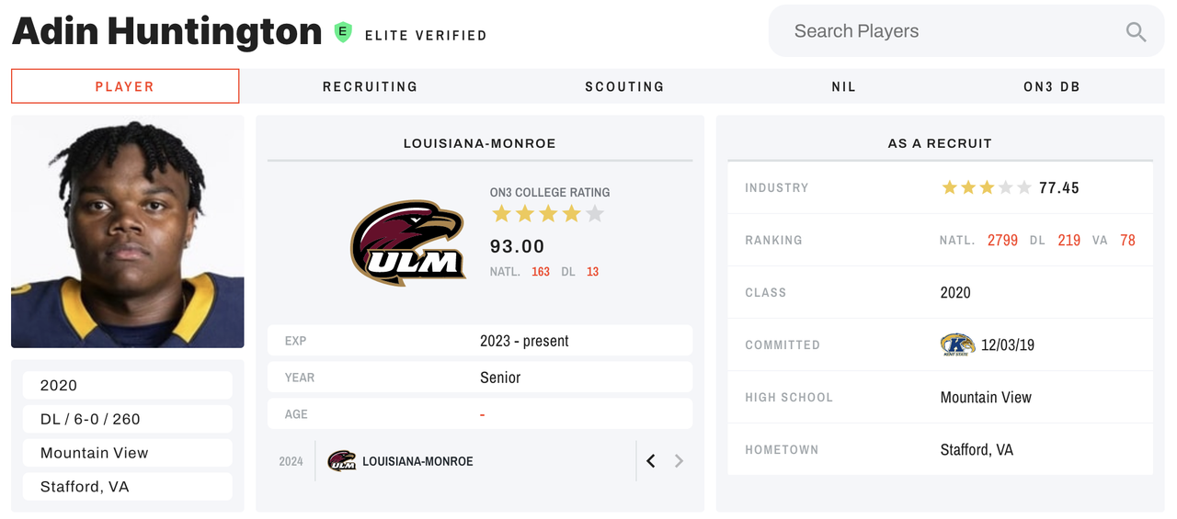Go to next season with right chevron
Viewport: 1177px width, 519px height.
point(679,461)
